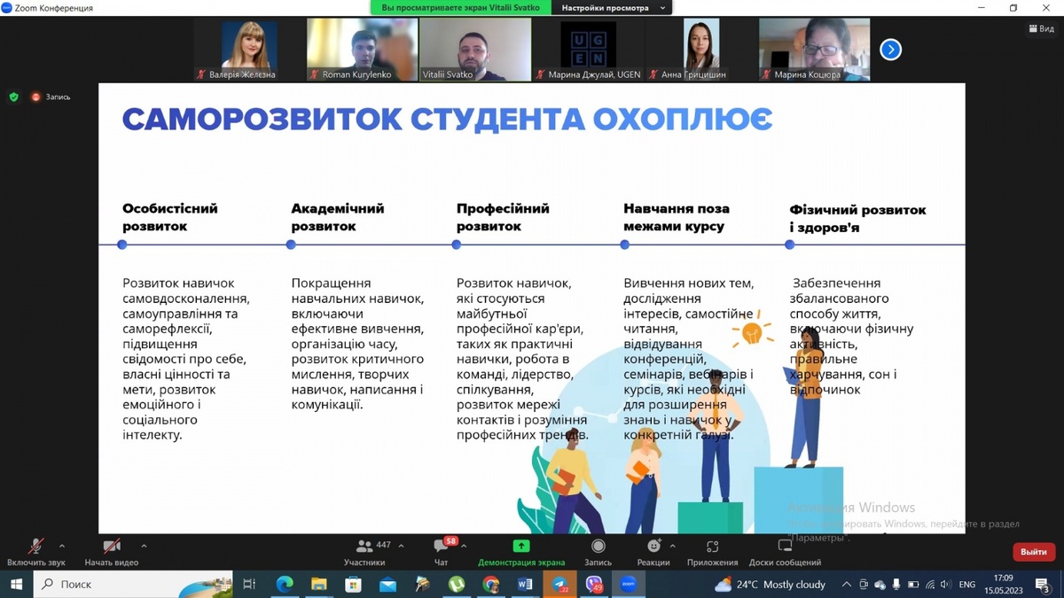Click the heading Фізичний розвиток і здоров'я
This screenshot has height=598, width=1064.
coord(857,219)
